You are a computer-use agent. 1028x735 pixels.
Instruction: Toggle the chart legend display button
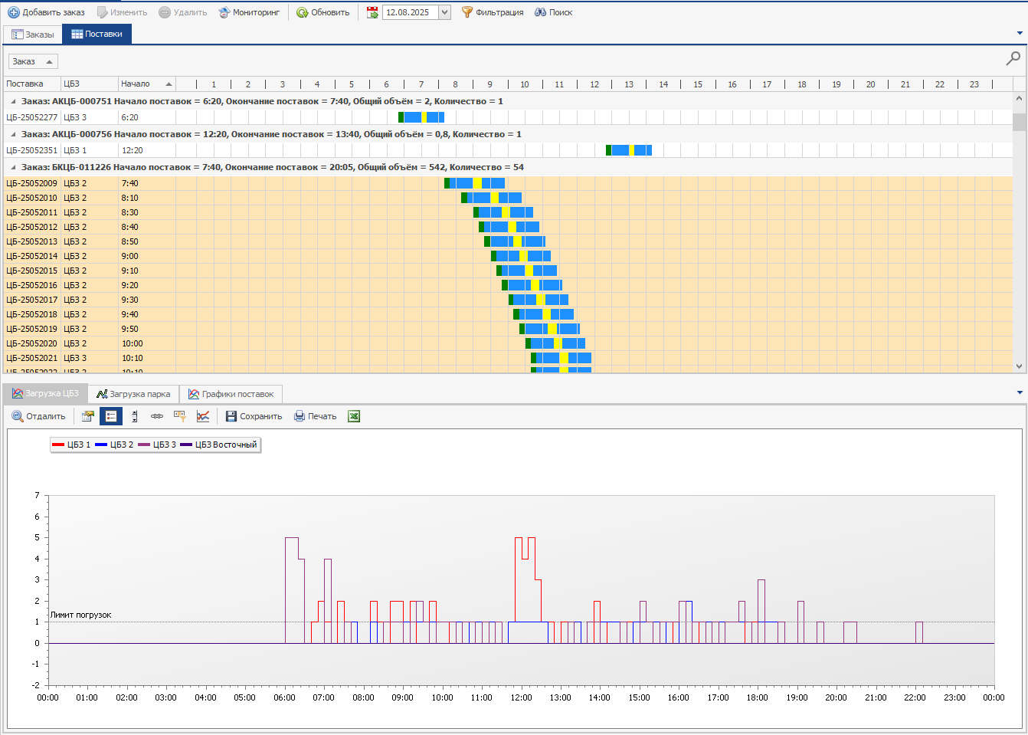tap(111, 416)
